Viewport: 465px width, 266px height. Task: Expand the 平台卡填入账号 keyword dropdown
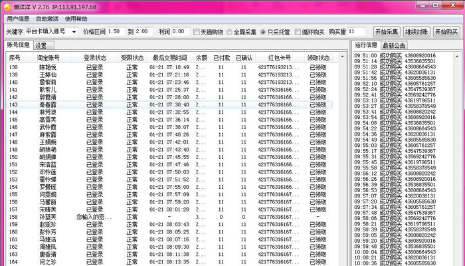[74, 32]
